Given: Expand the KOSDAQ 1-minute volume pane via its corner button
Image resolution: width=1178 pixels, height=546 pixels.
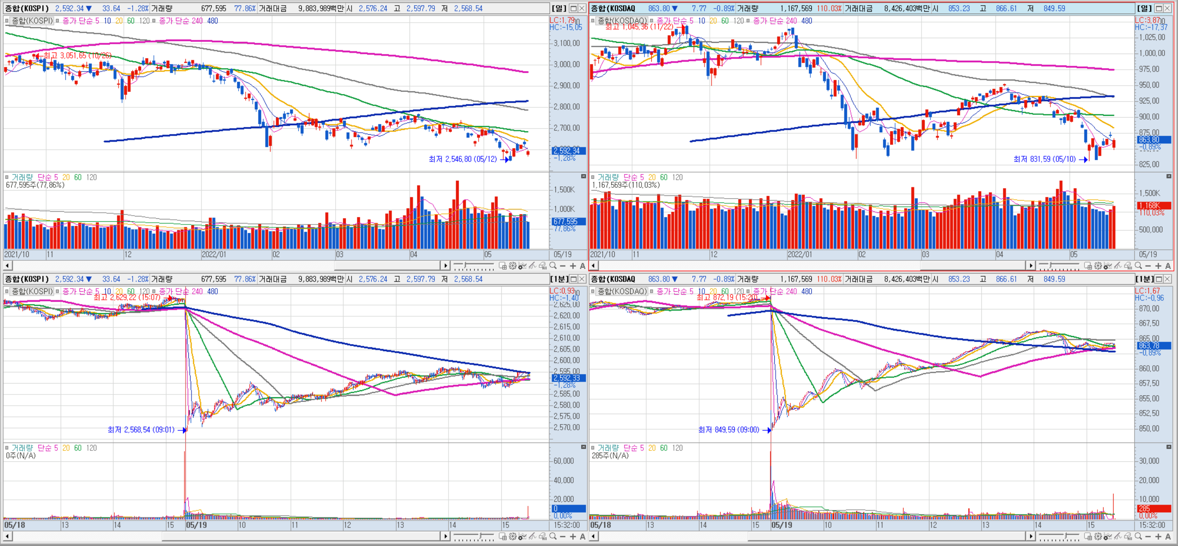Looking at the screenshot, I should click(1169, 447).
